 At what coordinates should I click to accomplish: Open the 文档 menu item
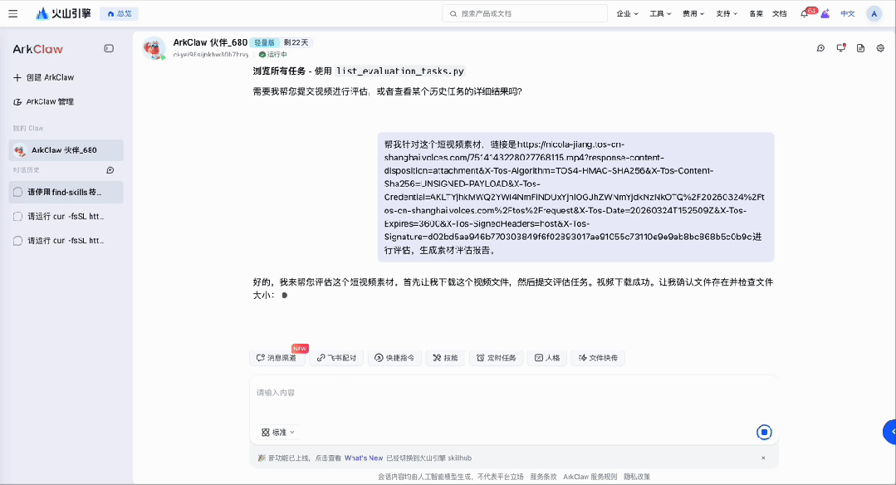[780, 14]
